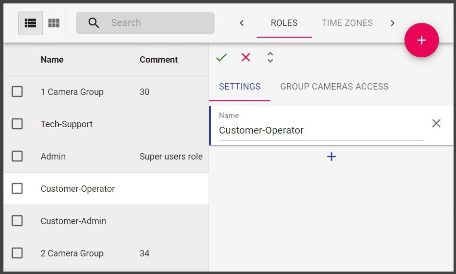Switch to grid view layout
The height and width of the screenshot is (274, 456).
(x=54, y=23)
